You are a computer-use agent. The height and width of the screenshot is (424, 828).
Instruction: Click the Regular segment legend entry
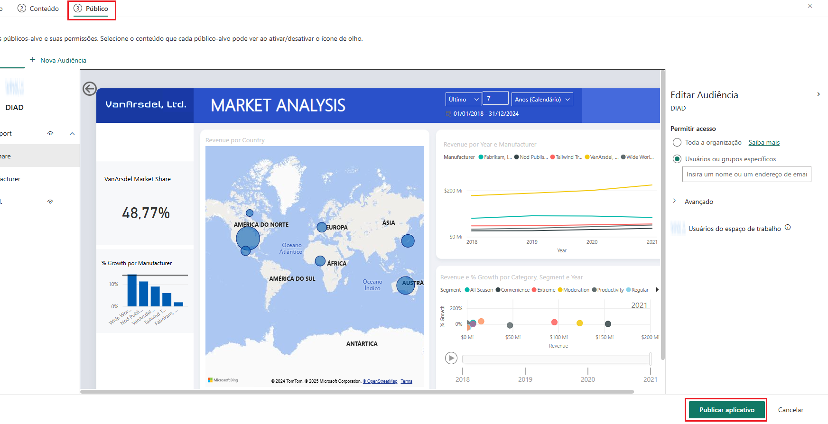637,290
